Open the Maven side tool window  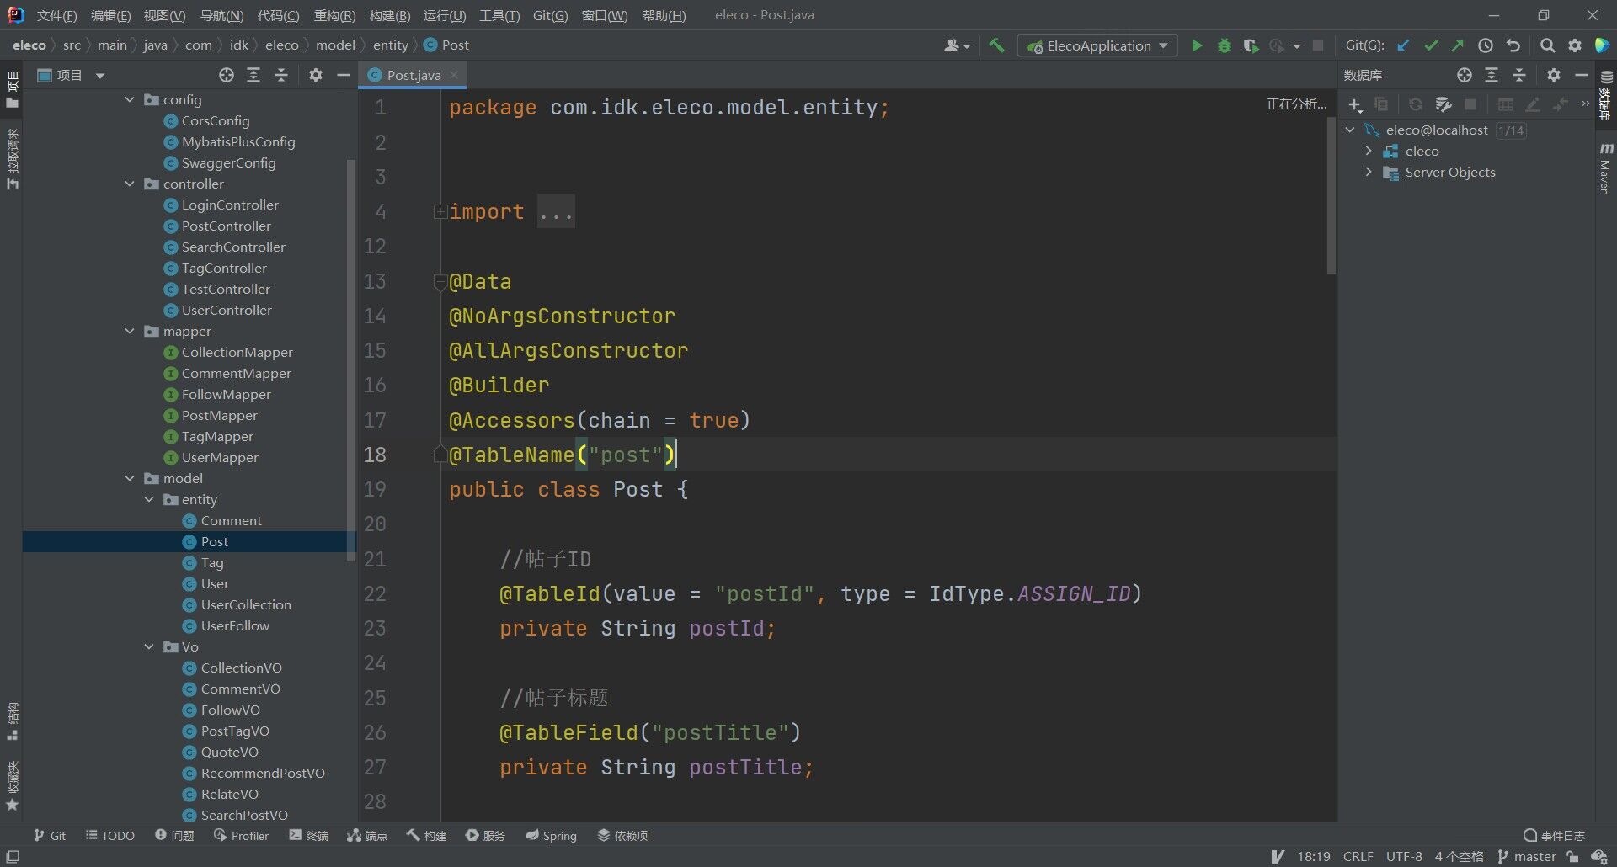(1605, 168)
